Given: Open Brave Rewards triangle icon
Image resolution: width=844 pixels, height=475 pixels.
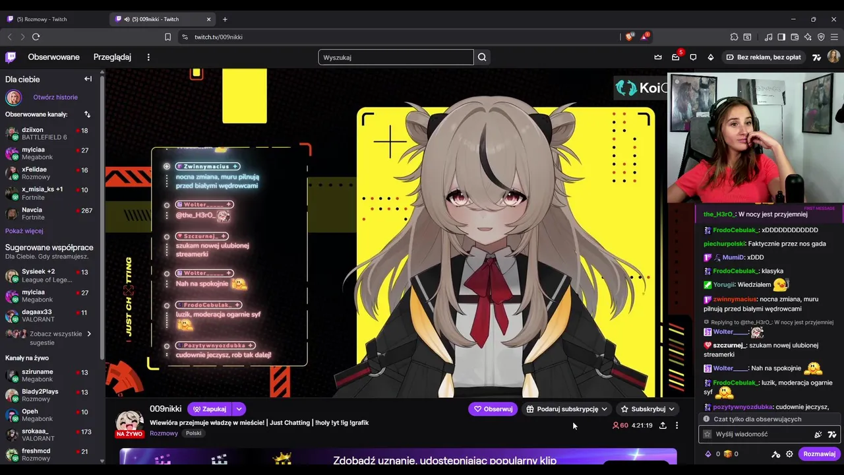Looking at the screenshot, I should point(644,37).
